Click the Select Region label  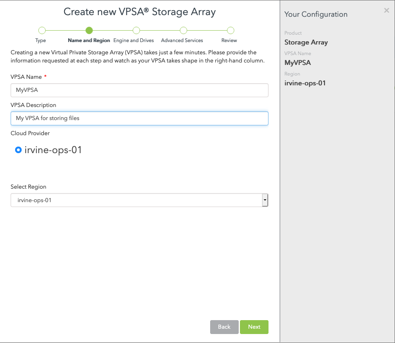pyautogui.click(x=29, y=187)
